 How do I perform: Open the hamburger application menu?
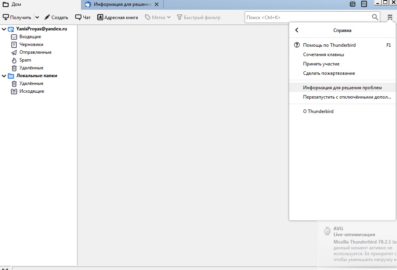click(390, 17)
